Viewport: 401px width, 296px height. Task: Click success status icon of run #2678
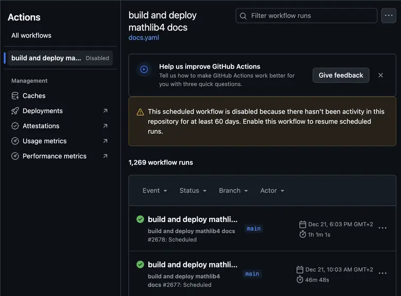[140, 219]
